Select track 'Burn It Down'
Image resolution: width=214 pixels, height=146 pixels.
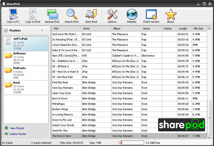pos(60,99)
